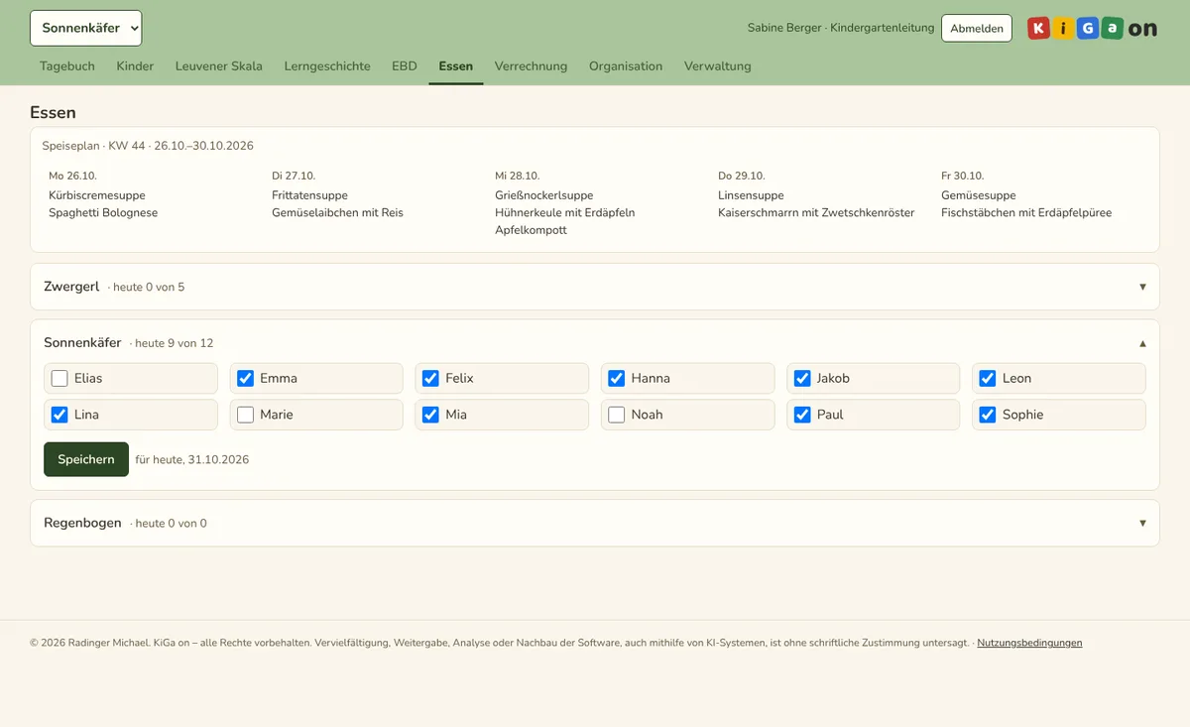Screen dimensions: 1190x727
Task: Open the Organisation tab
Action: pyautogui.click(x=626, y=66)
